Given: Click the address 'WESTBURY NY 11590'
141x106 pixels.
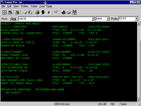Looking at the screenshot, I should click(15, 58).
